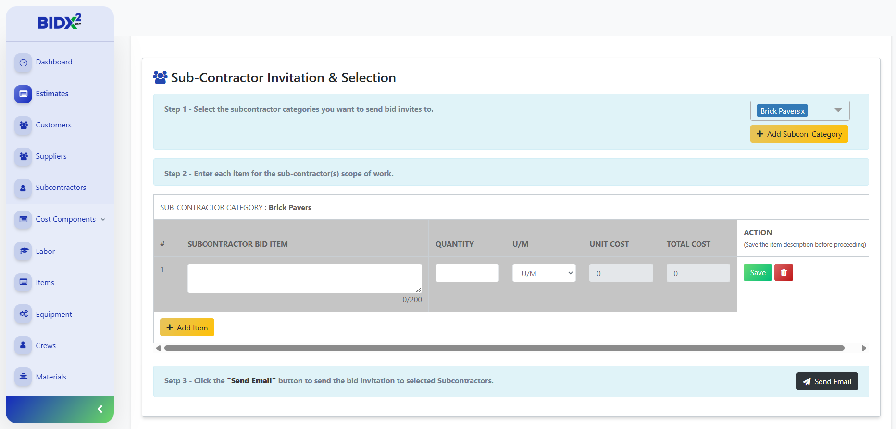Screen dimensions: 896x429
Task: Click the Subcontractor Bid Item text area
Action: pyautogui.click(x=304, y=278)
